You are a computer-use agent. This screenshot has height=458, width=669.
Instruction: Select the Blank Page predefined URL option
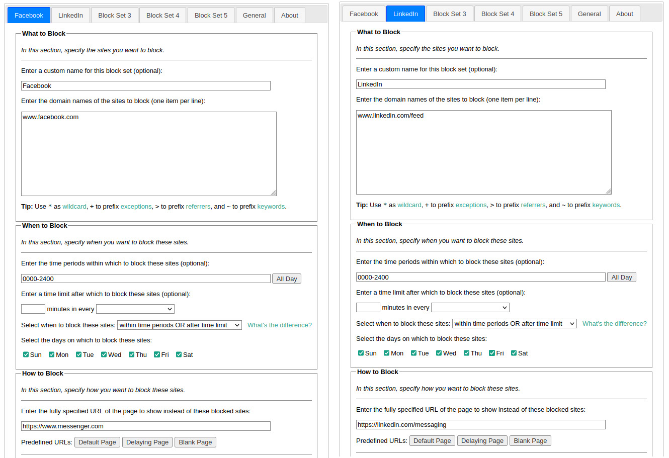[x=195, y=442]
